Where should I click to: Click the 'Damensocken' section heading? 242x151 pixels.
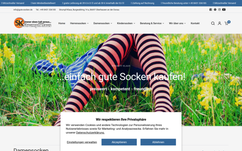(31, 149)
